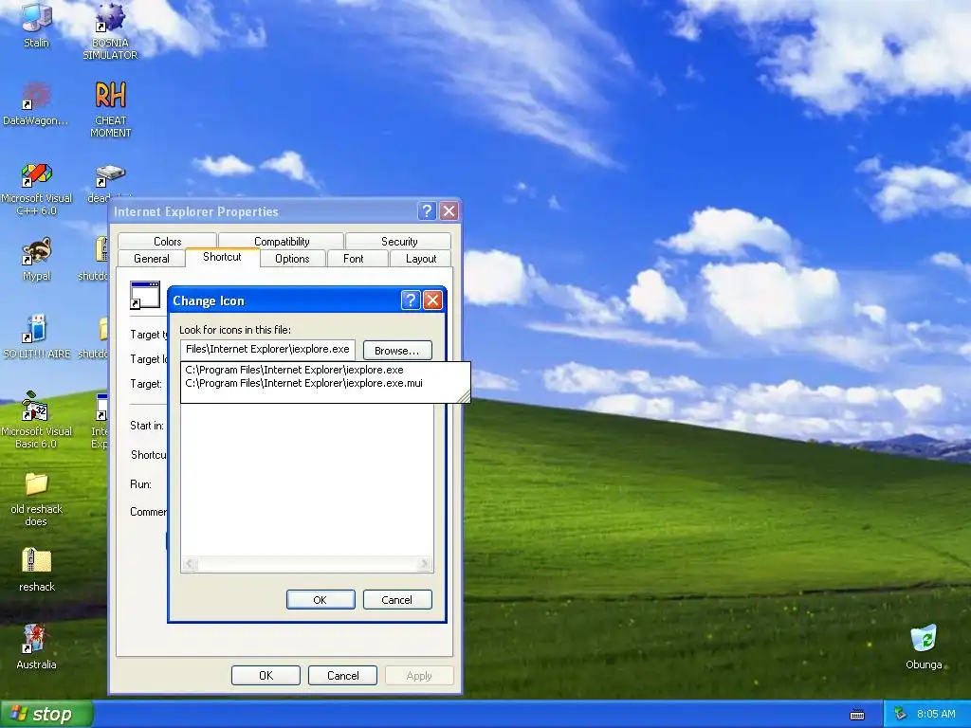This screenshot has width=971, height=728.
Task: Click the Change Icon dialog help button
Action: pyautogui.click(x=411, y=300)
